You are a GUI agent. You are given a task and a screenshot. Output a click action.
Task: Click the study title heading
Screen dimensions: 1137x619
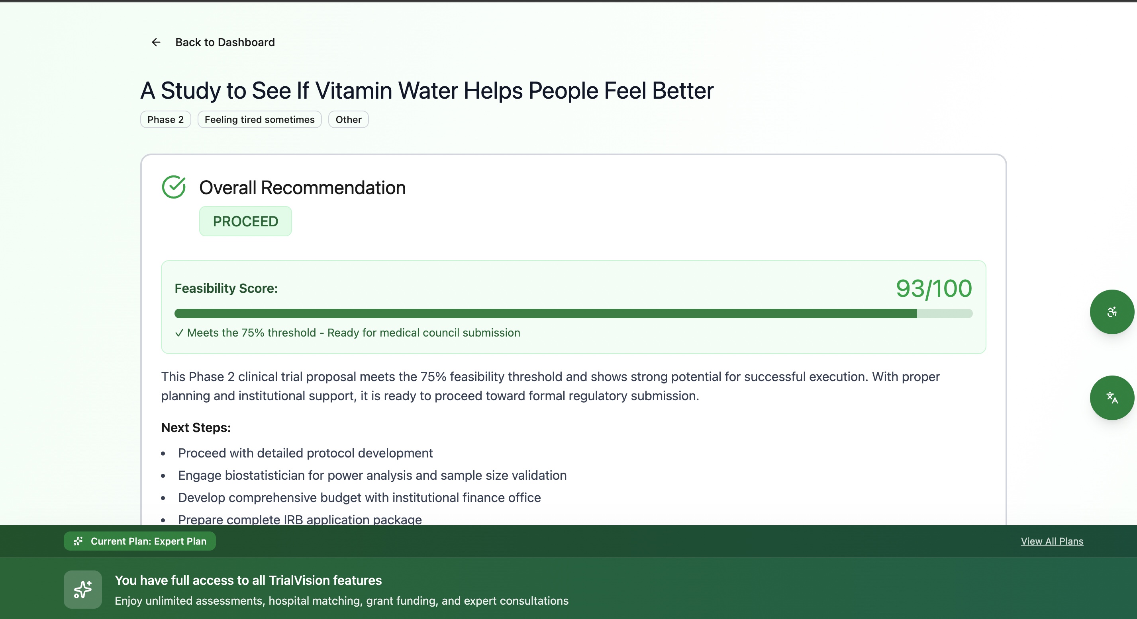coord(426,90)
